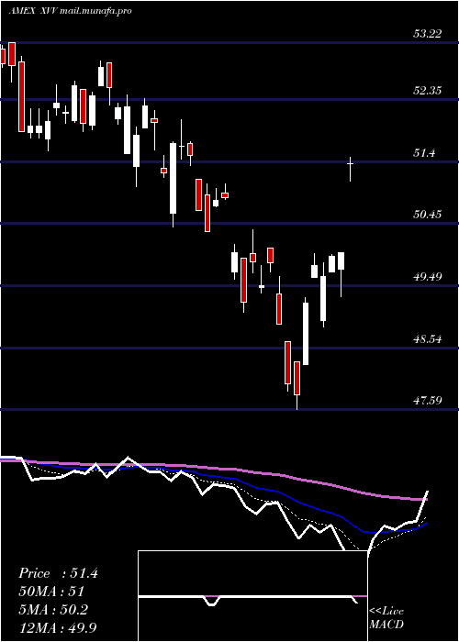This screenshot has height=642, width=459.
Task: Select the 53.22 price axis label
Action: (x=428, y=34)
